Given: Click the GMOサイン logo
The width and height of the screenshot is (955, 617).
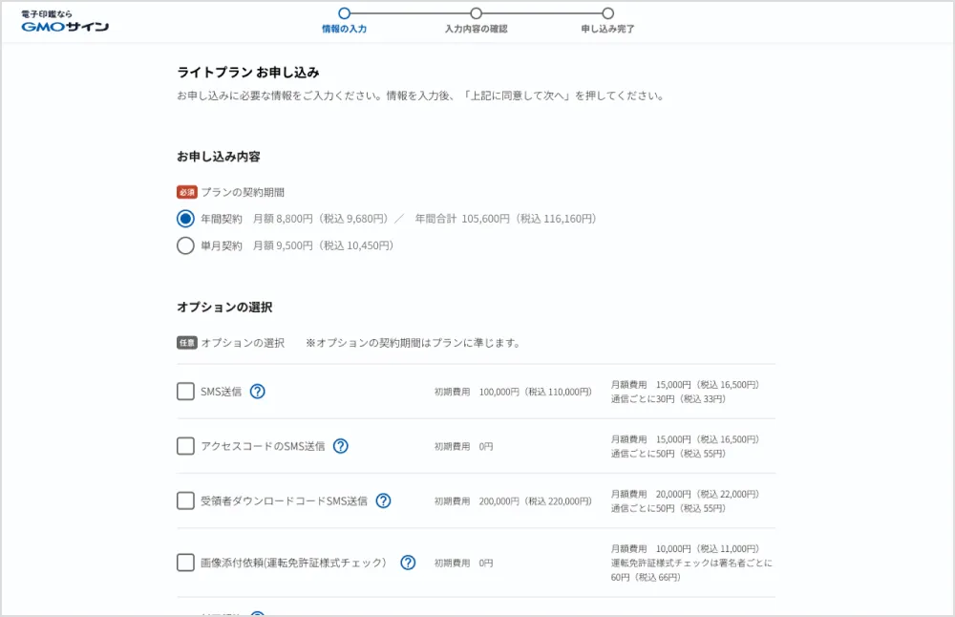Looking at the screenshot, I should click(63, 28).
